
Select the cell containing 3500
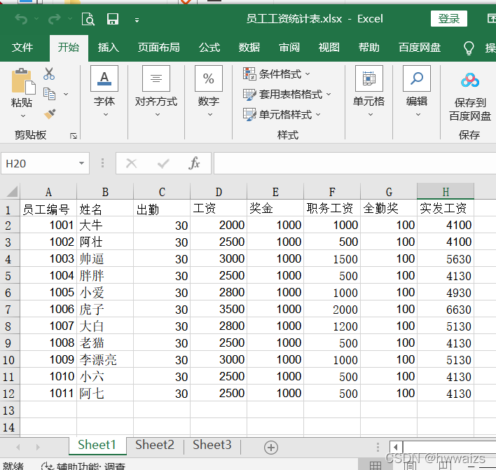219,310
